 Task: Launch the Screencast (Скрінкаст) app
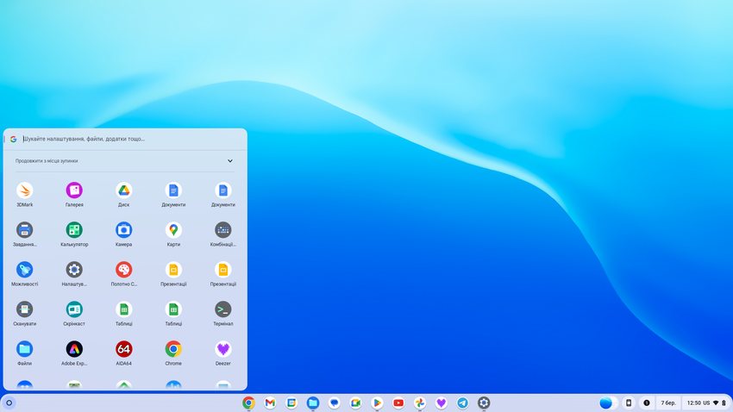74,309
